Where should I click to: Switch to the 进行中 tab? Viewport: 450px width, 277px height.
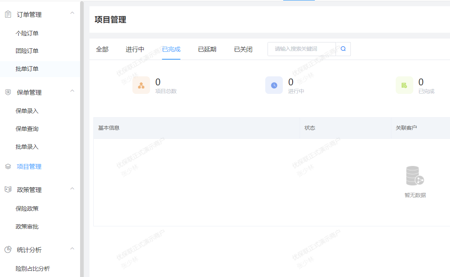click(x=135, y=49)
